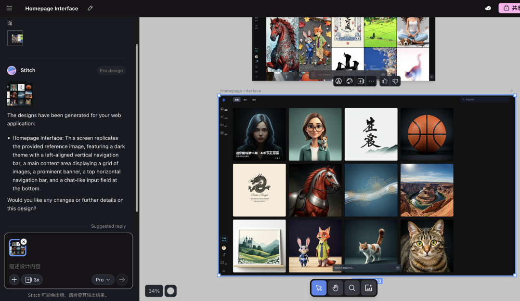Open the 34% zoom level menu
520x301 pixels.
(154, 291)
